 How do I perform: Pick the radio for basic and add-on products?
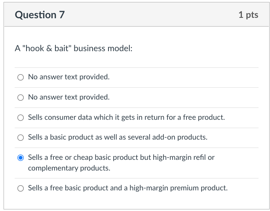coord(21,138)
